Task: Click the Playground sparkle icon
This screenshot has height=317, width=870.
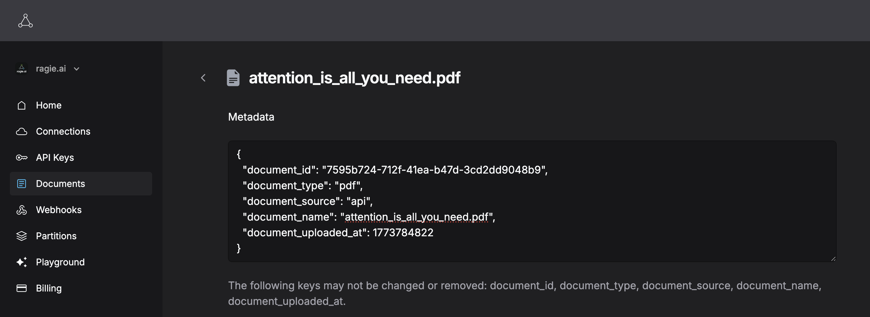Action: click(22, 262)
